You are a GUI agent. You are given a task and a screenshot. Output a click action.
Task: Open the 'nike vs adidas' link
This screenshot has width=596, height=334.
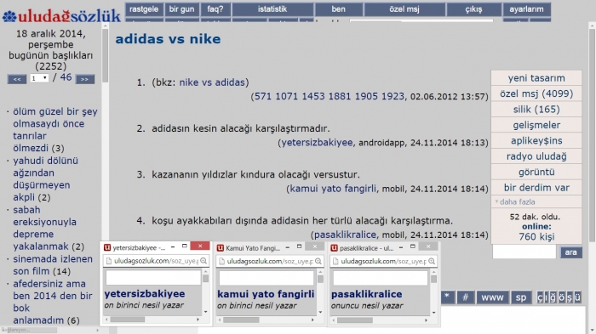coord(212,82)
